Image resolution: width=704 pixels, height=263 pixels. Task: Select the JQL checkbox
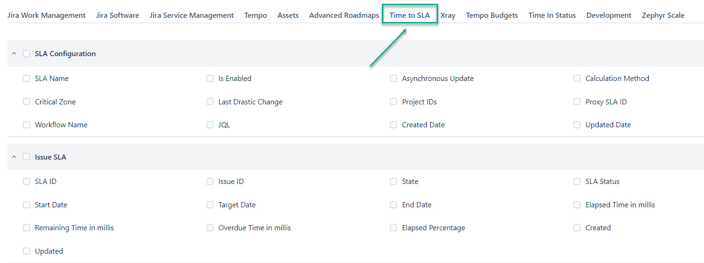pos(210,125)
